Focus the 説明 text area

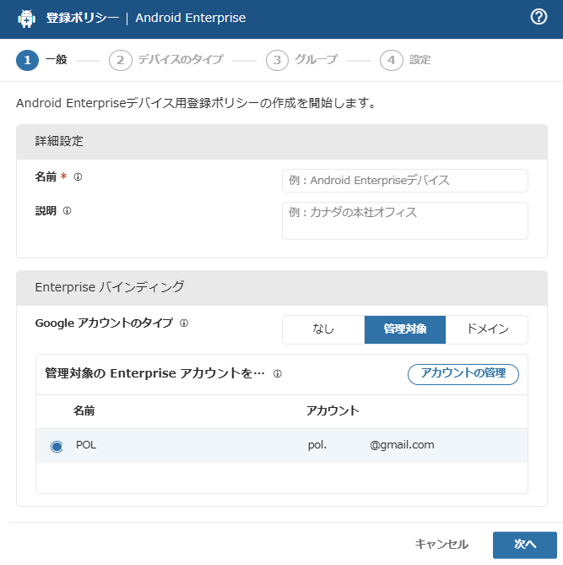405,221
